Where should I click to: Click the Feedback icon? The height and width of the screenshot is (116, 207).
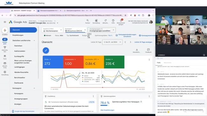(148, 49)
